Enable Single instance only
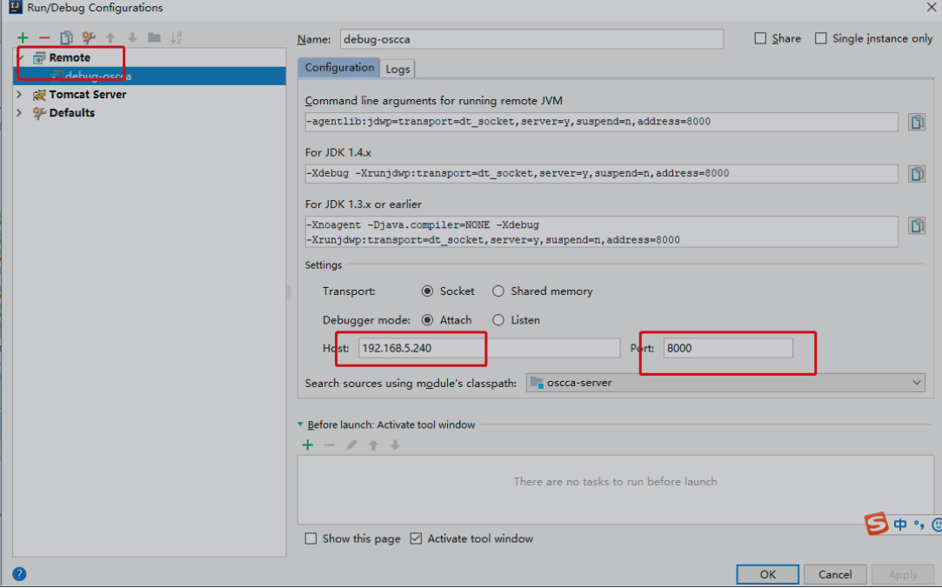942x588 pixels. (820, 38)
